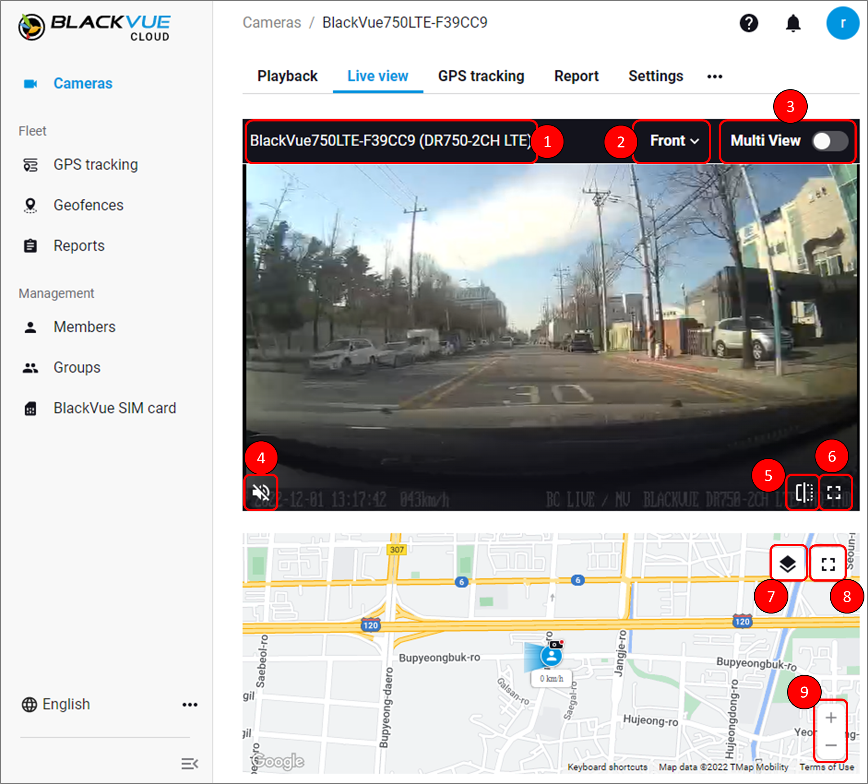Image resolution: width=868 pixels, height=784 pixels.
Task: Click the 0 km/h speed label
Action: tap(551, 678)
